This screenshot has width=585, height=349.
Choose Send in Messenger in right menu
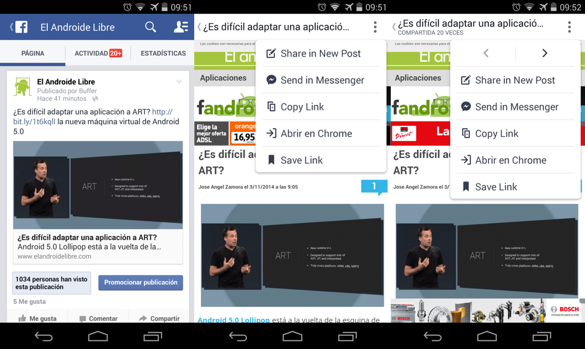click(x=516, y=107)
